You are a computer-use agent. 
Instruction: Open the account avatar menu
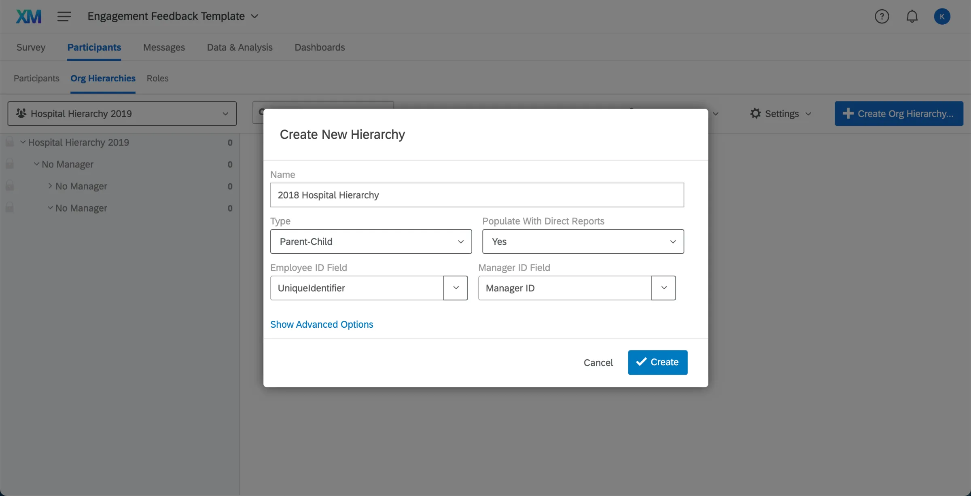942,16
